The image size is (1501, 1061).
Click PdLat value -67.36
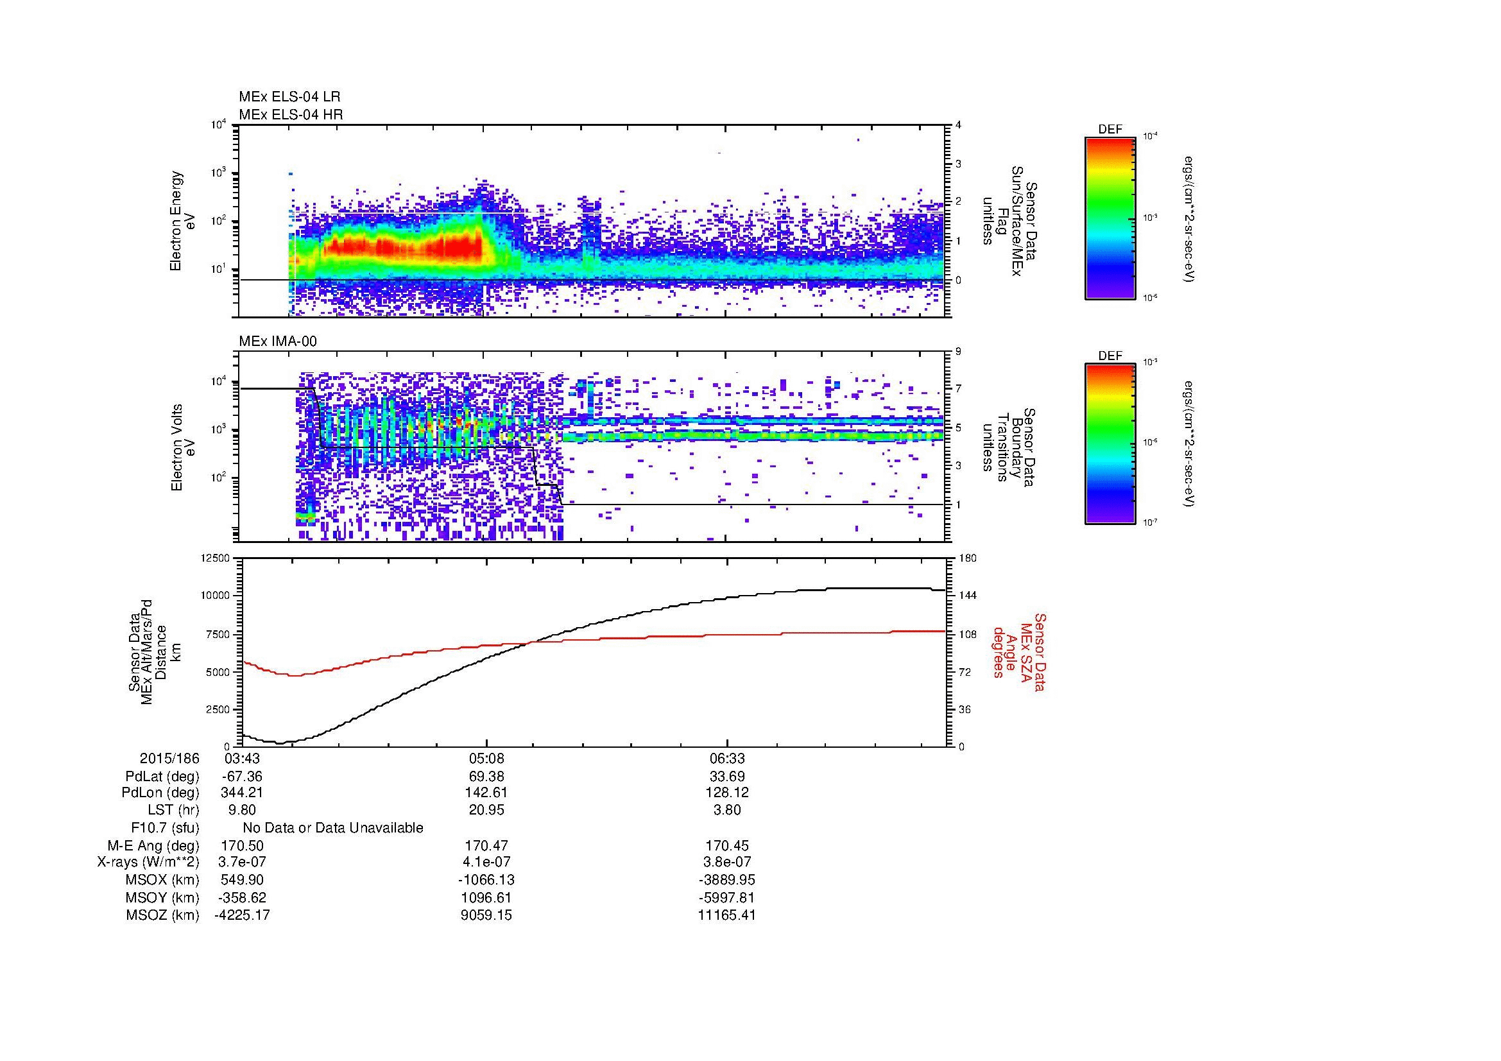pos(243,777)
